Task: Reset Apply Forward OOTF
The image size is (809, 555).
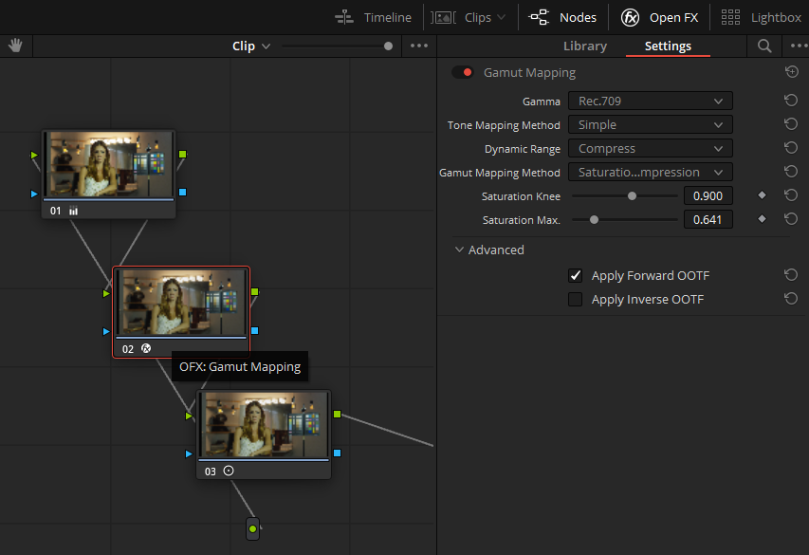Action: click(791, 275)
